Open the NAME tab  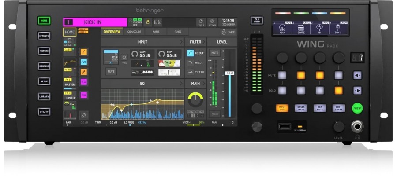tap(156, 32)
